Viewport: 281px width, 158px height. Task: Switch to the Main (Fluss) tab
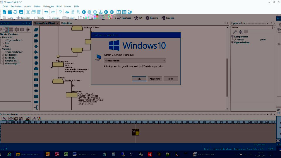[x=67, y=23]
